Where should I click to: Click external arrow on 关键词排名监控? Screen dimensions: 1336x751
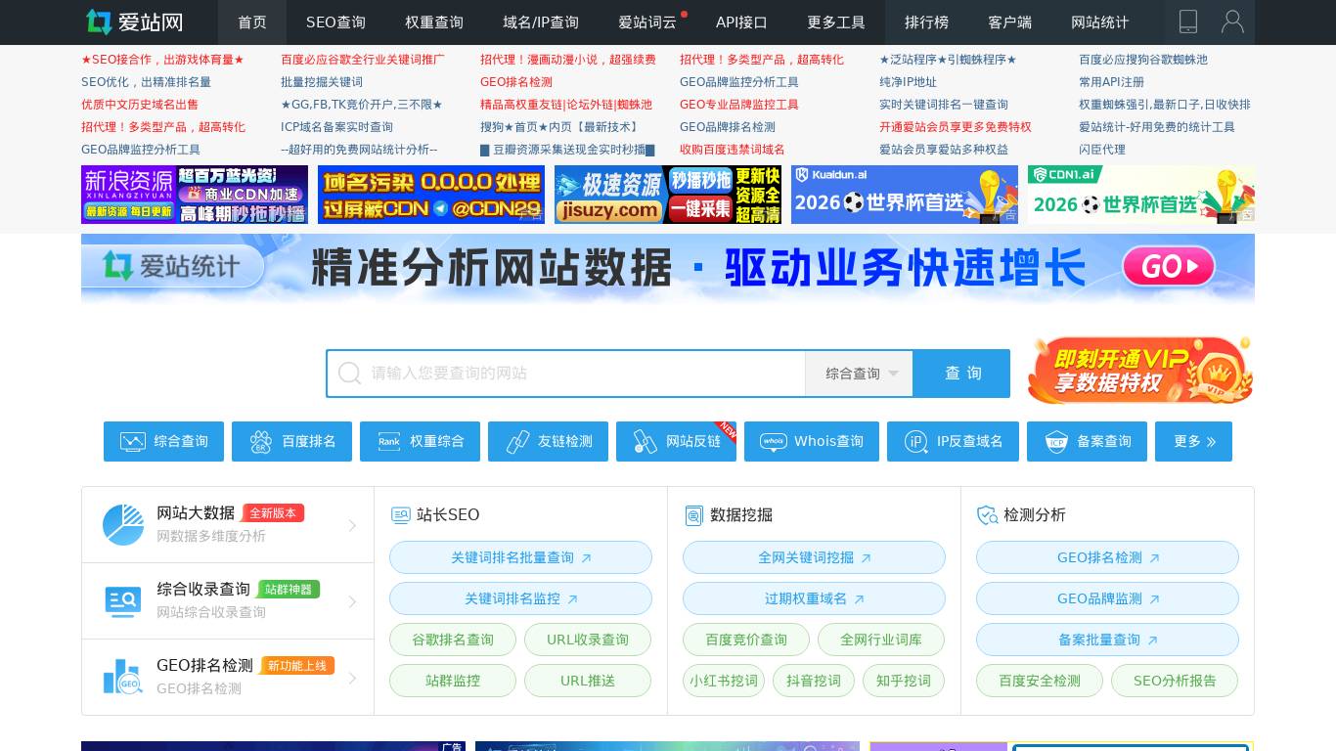(x=572, y=599)
